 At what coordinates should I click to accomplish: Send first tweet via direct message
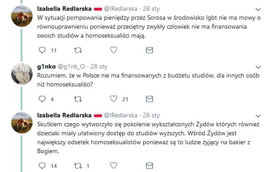point(149,50)
